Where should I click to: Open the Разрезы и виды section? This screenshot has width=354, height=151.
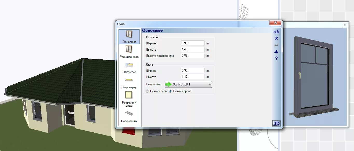(129, 99)
